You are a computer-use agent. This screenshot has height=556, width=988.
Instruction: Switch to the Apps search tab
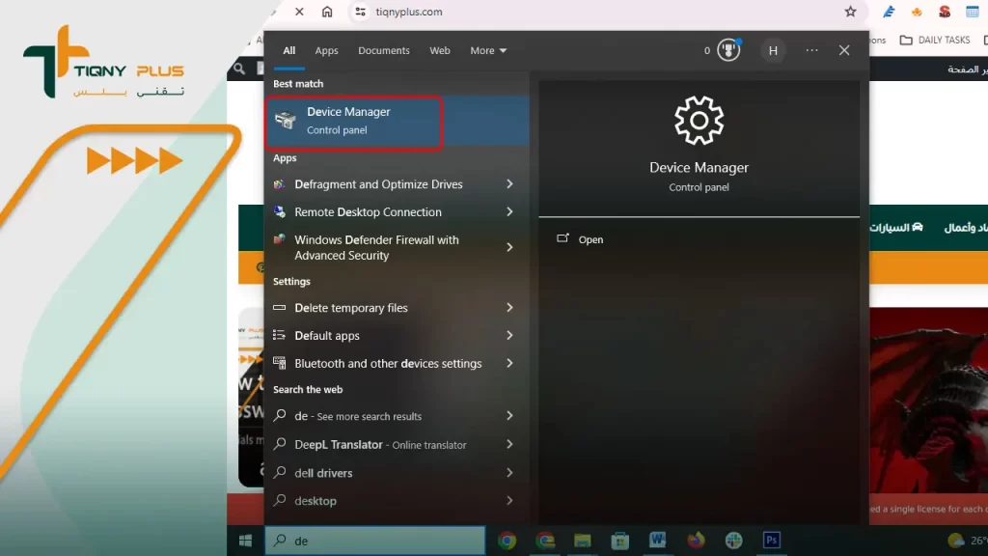326,51
